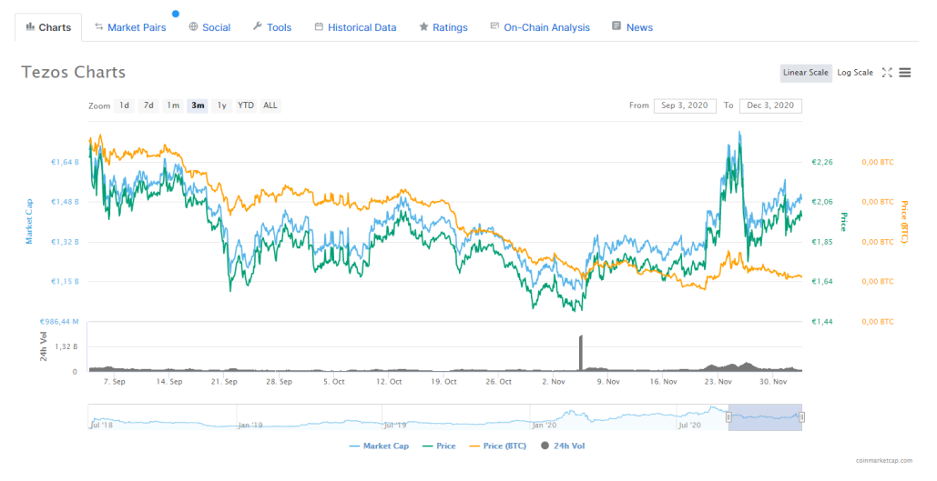The image size is (937, 481).
Task: Switch to the Market Pairs tab
Action: coord(130,27)
